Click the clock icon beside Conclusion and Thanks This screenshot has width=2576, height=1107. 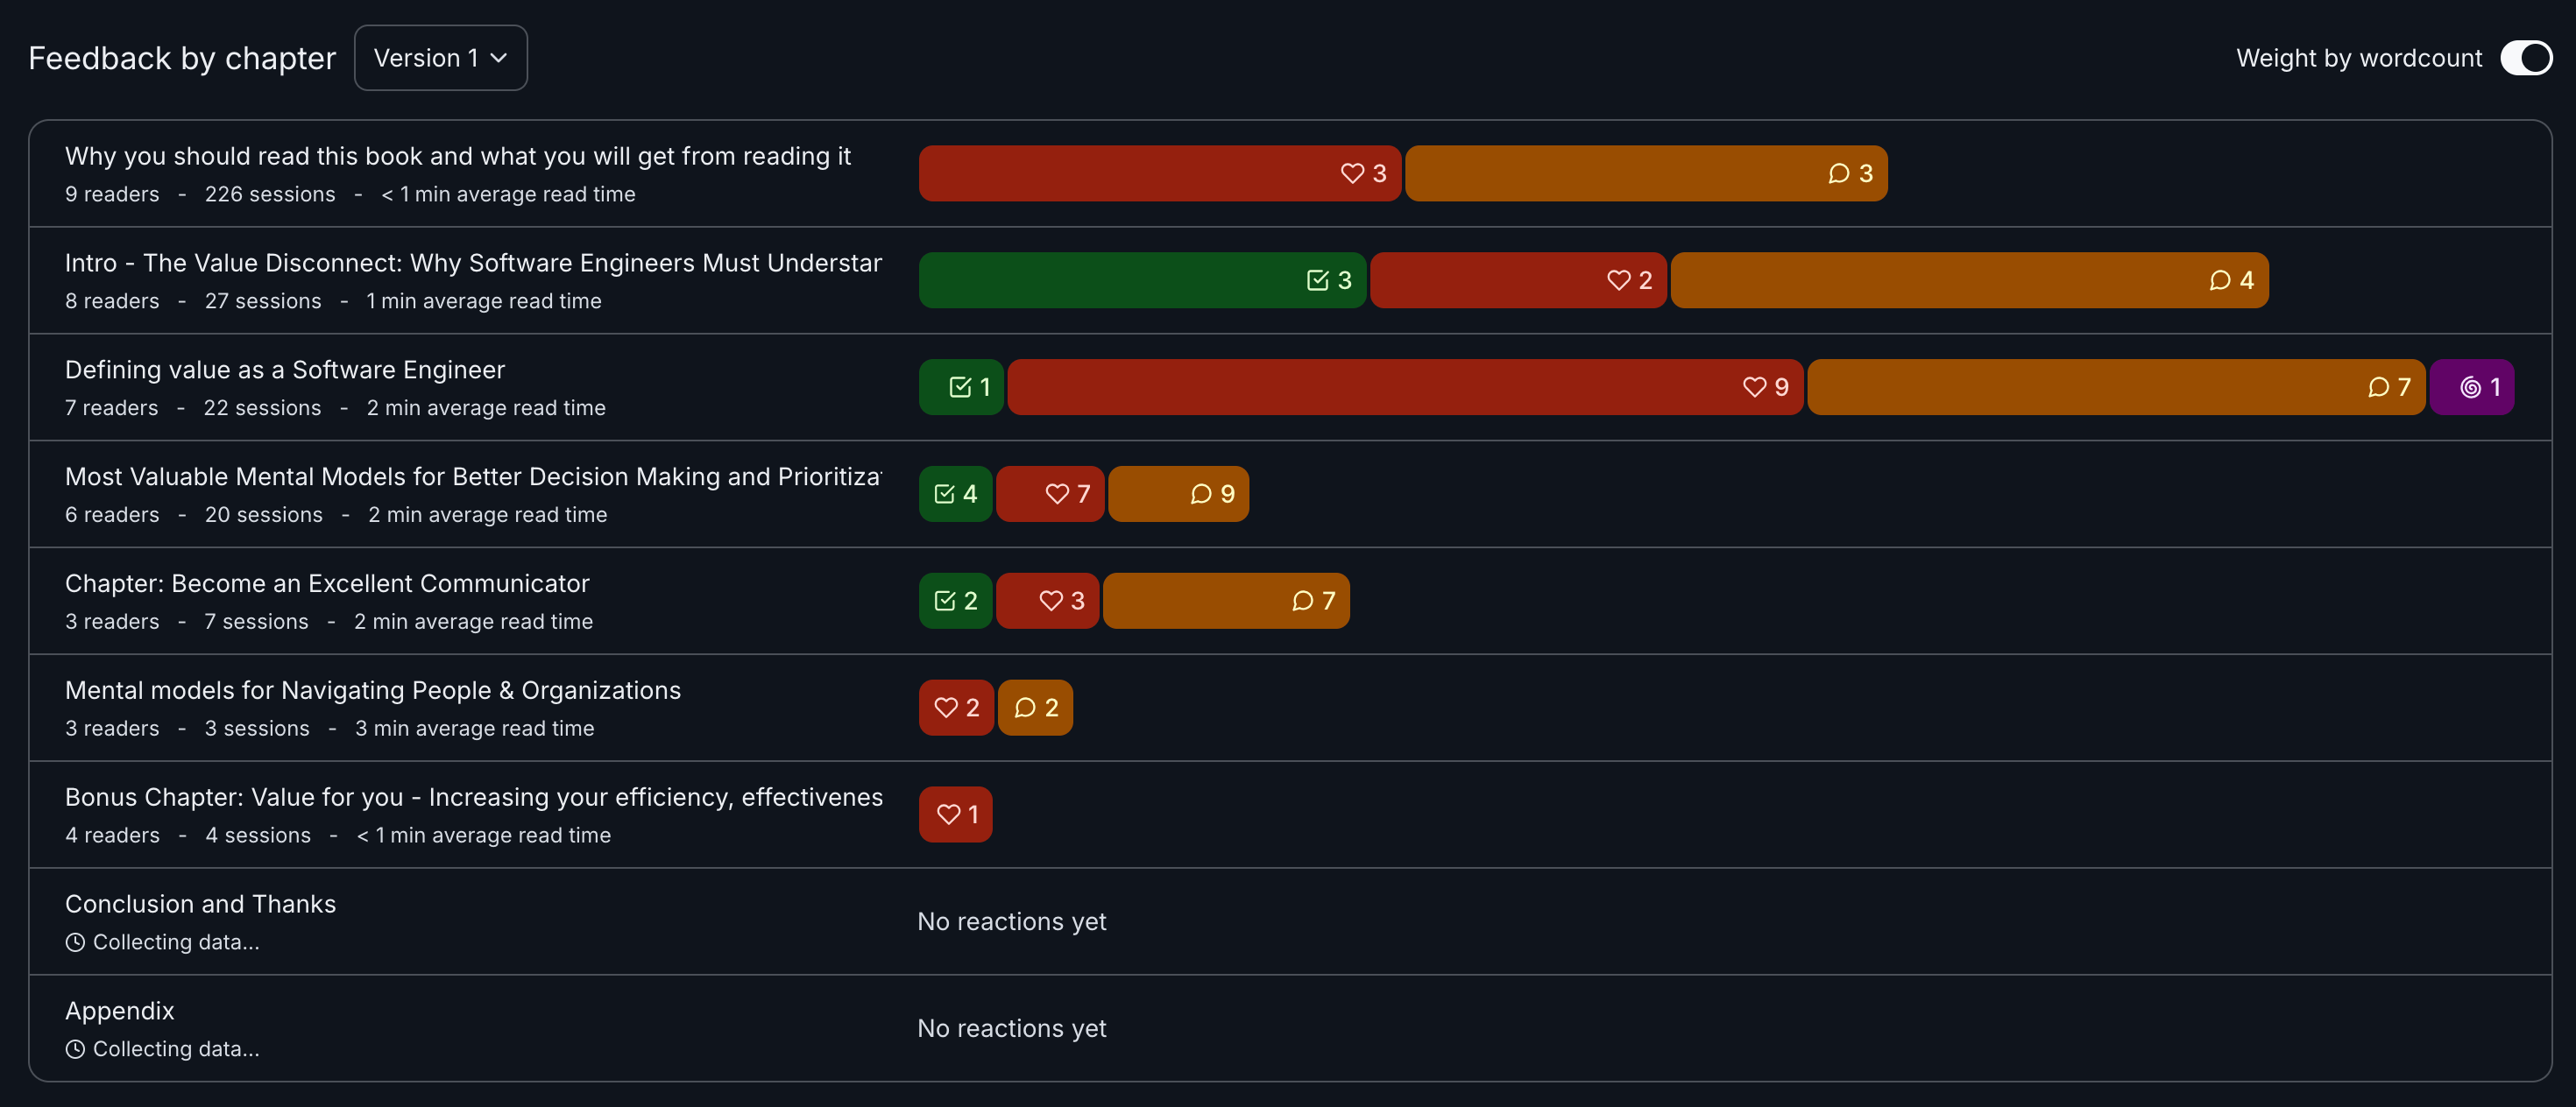pos(75,942)
